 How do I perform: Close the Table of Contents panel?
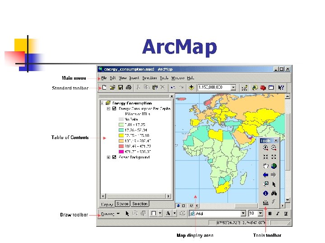coord(172,96)
